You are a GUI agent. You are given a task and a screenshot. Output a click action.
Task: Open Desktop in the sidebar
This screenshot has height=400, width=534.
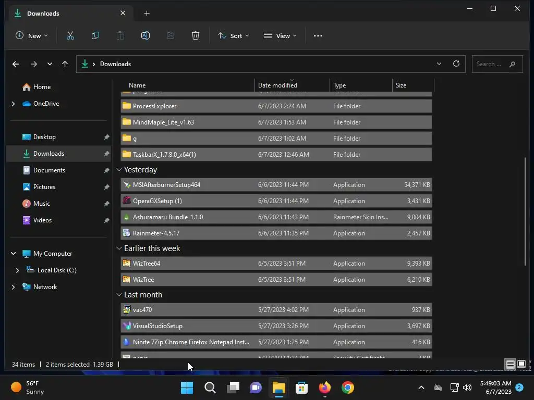[45, 137]
